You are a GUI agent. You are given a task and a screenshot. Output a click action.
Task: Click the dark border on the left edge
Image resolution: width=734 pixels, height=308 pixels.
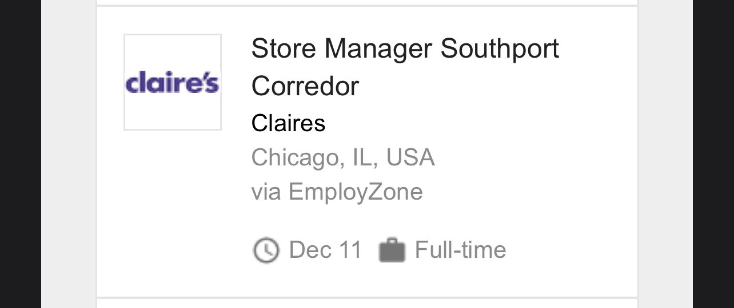click(x=20, y=154)
